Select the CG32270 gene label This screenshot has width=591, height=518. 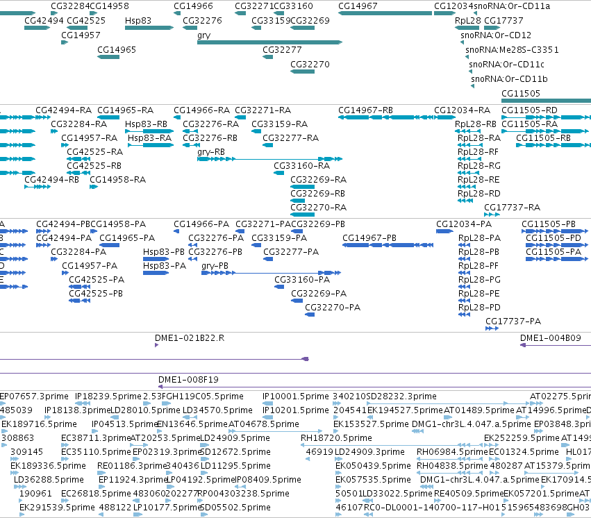point(310,65)
